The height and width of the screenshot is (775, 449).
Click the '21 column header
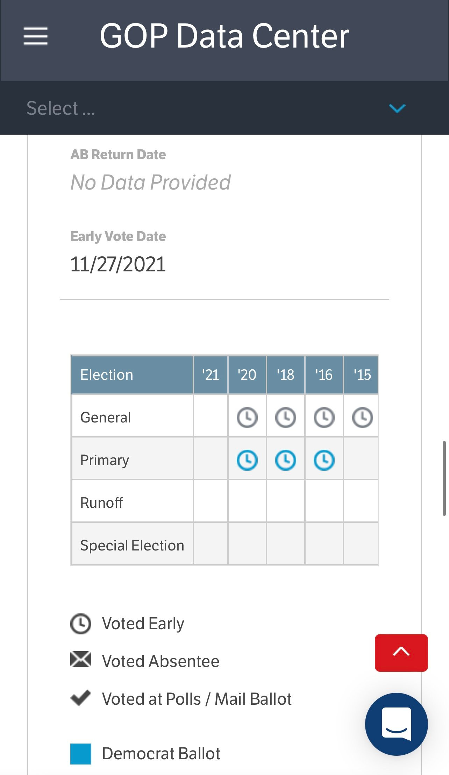pyautogui.click(x=211, y=375)
